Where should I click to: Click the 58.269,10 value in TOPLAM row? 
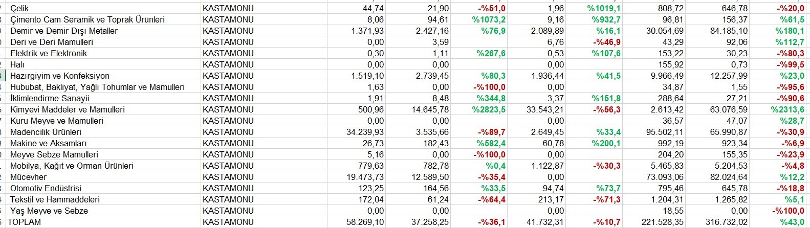pos(365,222)
